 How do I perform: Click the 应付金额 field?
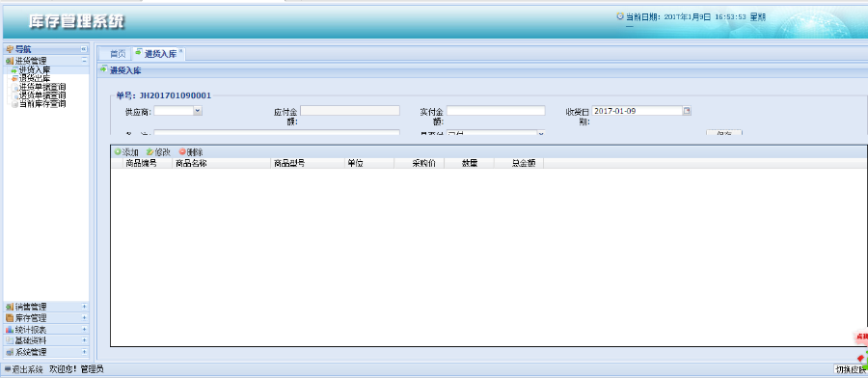point(350,111)
